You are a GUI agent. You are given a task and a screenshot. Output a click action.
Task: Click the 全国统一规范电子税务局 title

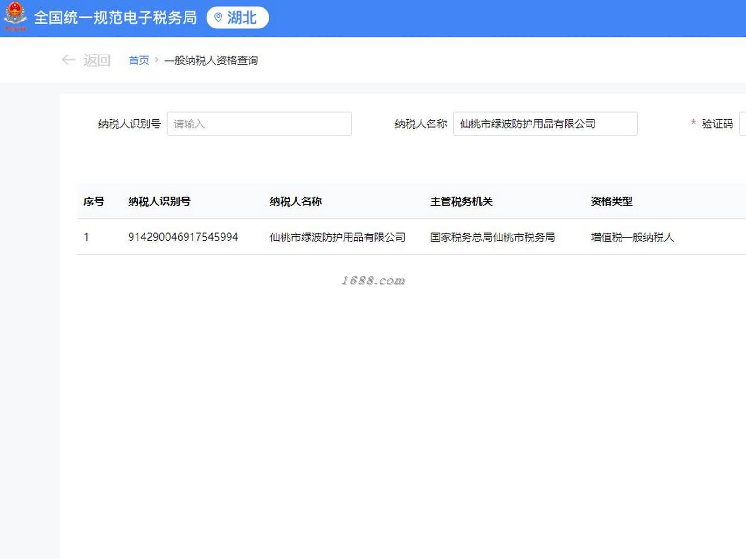tap(115, 18)
